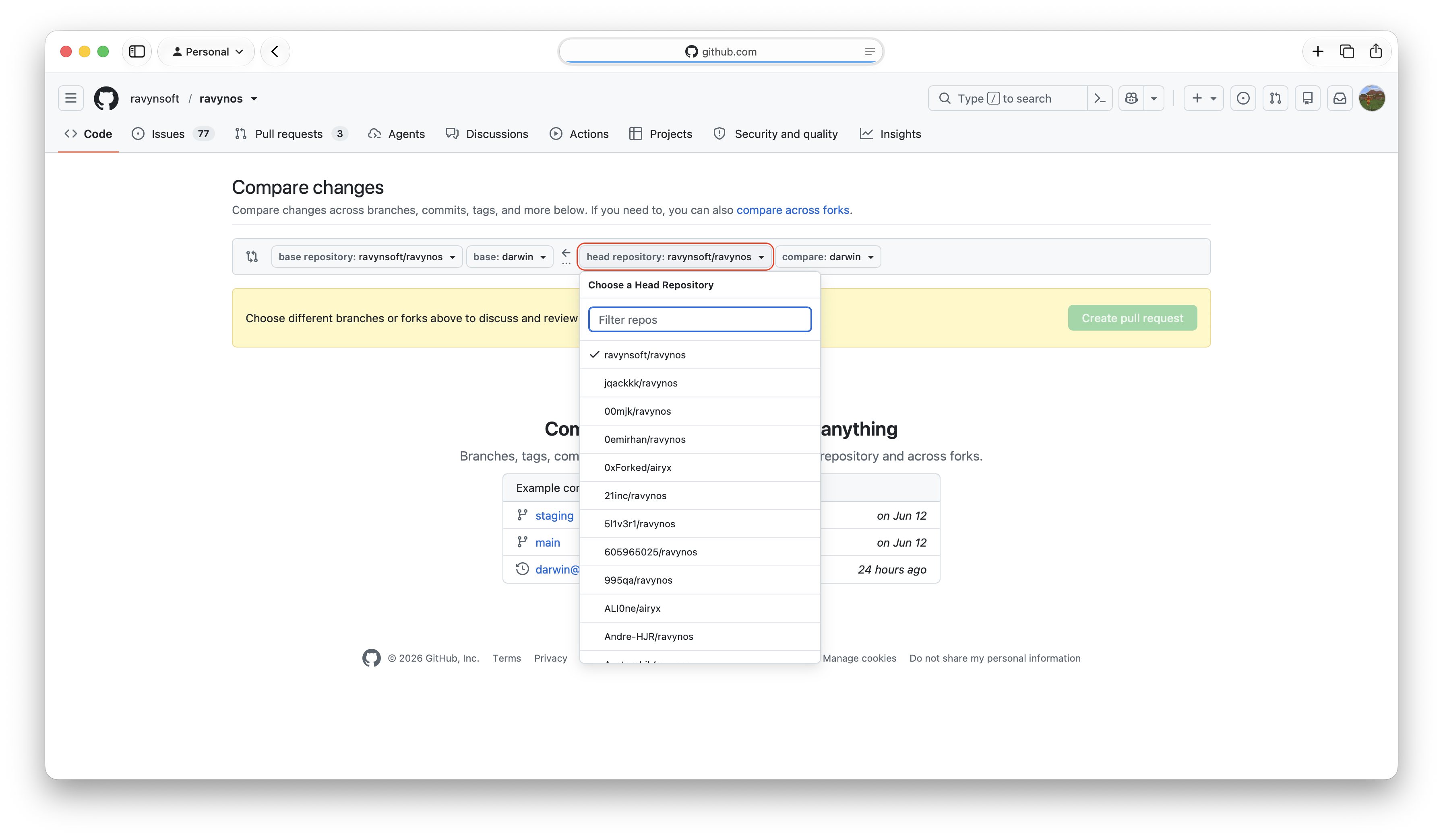Image resolution: width=1443 pixels, height=839 pixels.
Task: Focus the Type / to search field
Action: point(1007,99)
